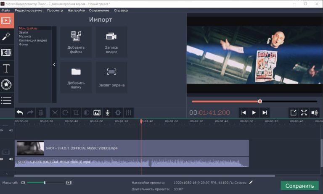Open the More tools list tab
This screenshot has height=194, width=323.
tap(7, 100)
